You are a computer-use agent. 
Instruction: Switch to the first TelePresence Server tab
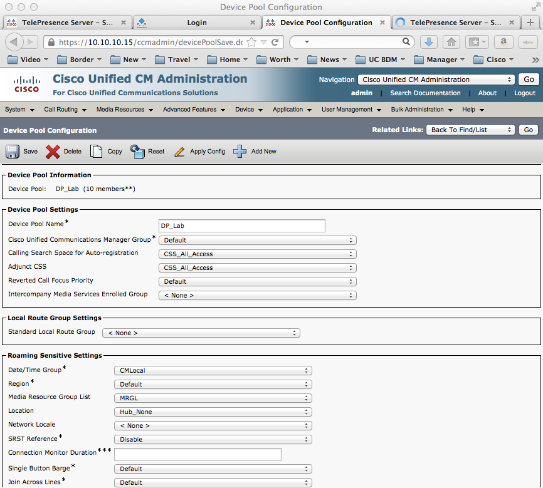[68, 23]
